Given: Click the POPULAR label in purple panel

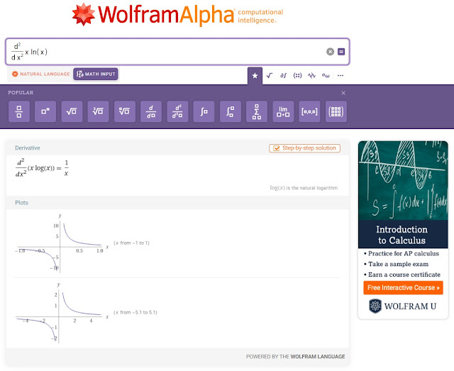Looking at the screenshot, I should click(21, 93).
